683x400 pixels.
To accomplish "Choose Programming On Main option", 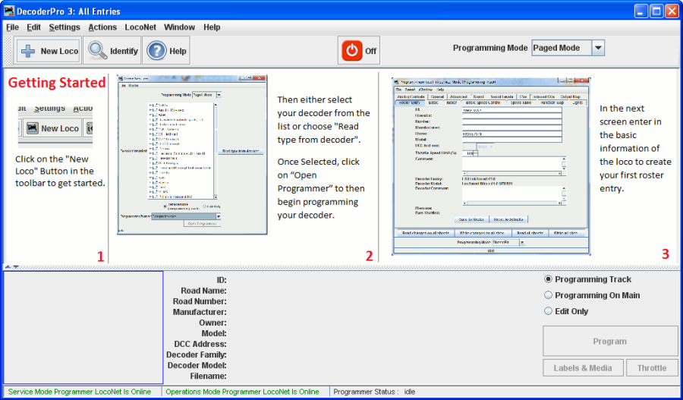I will (549, 295).
